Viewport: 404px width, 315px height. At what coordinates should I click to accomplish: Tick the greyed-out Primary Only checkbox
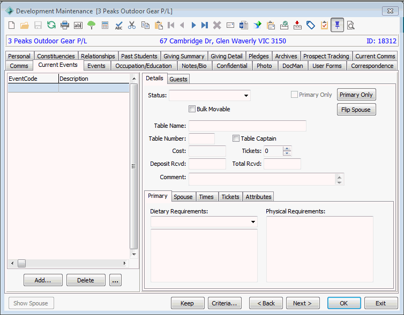pos(294,95)
